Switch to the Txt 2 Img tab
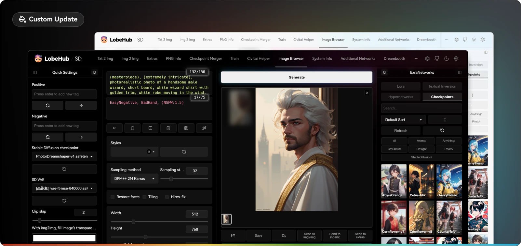Viewport: 521px width, 246px height. pos(105,59)
